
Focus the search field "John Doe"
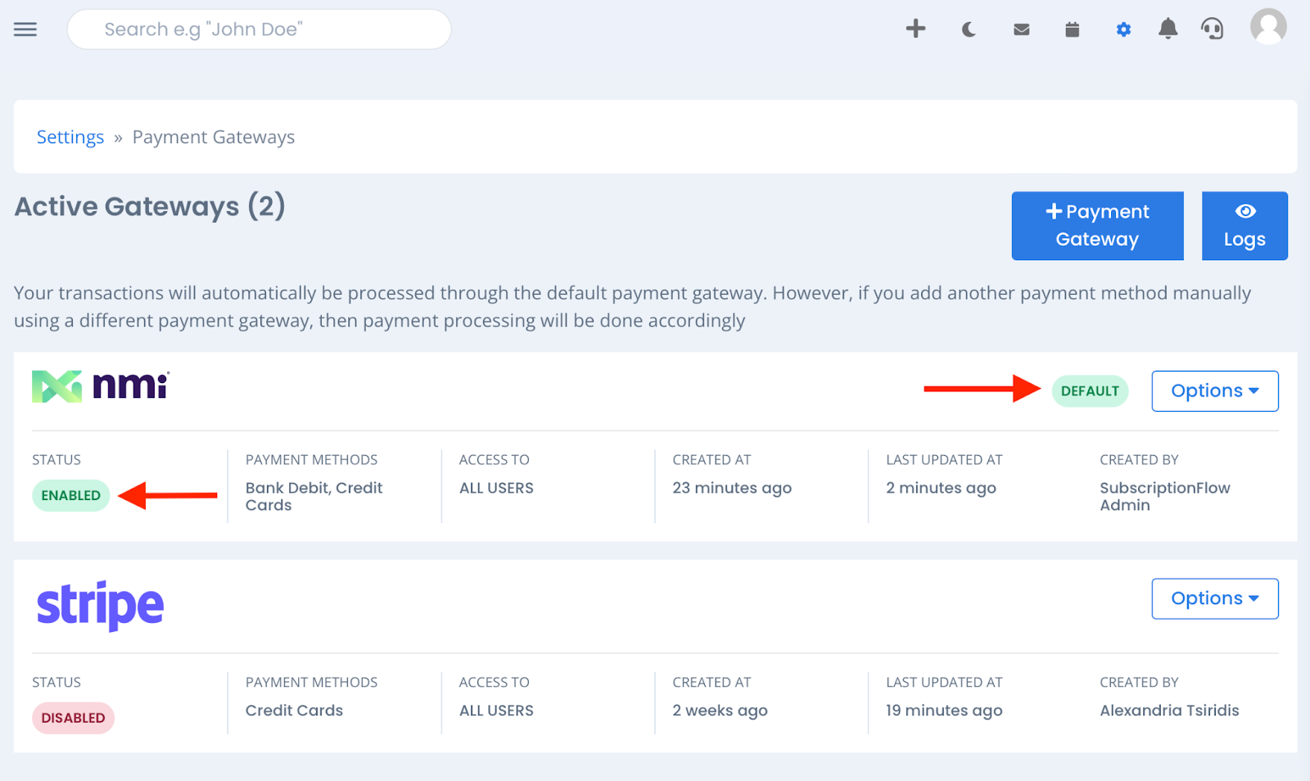pyautogui.click(x=259, y=29)
